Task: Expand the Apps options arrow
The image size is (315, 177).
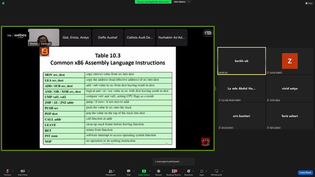Action: point(206,171)
